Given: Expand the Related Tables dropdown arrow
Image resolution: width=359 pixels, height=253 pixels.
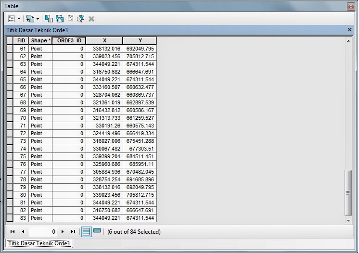Looking at the screenshot, I should click(x=38, y=19).
